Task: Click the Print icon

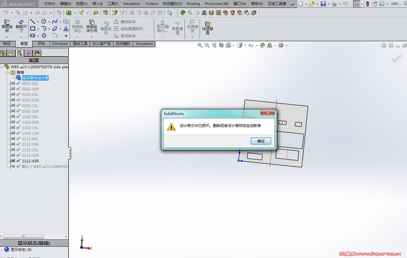Action: [x=334, y=4]
